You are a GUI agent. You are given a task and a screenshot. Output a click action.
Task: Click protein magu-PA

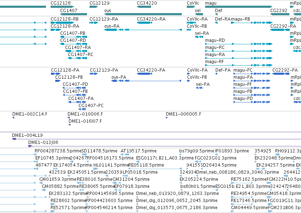[x=243, y=77]
